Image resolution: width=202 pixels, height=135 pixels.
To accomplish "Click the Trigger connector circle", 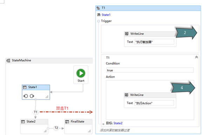I will click(99, 21).
